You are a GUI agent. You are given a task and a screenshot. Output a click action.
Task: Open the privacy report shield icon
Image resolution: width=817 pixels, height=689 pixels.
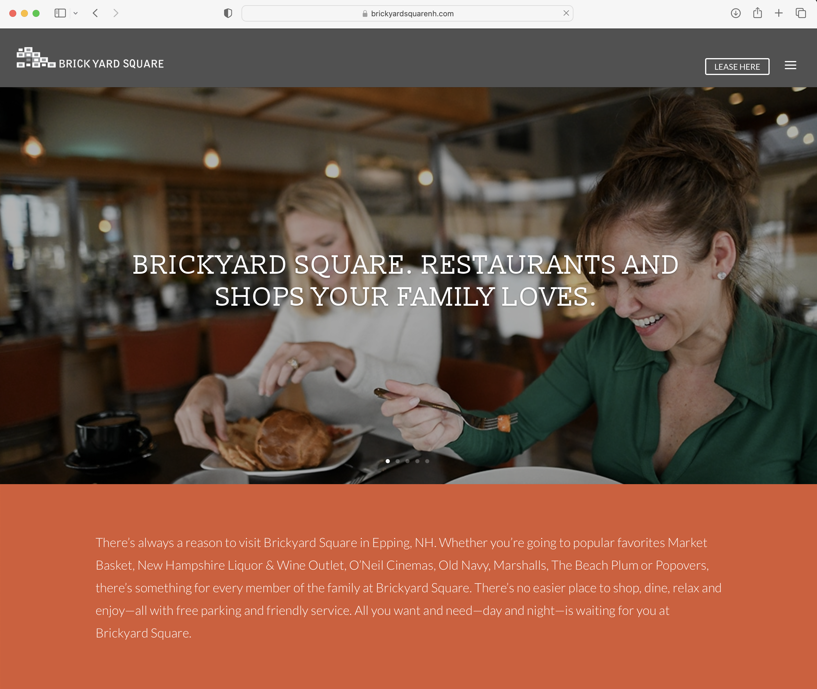[228, 13]
